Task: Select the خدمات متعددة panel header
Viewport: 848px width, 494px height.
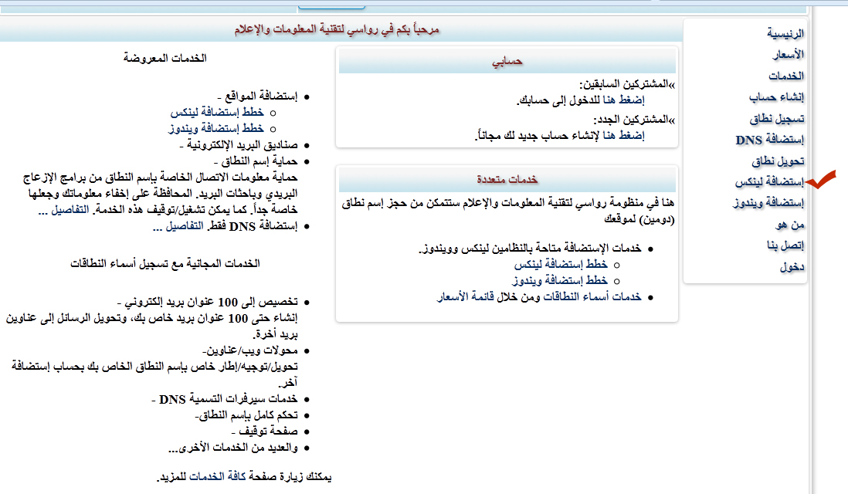Action: tap(507, 179)
